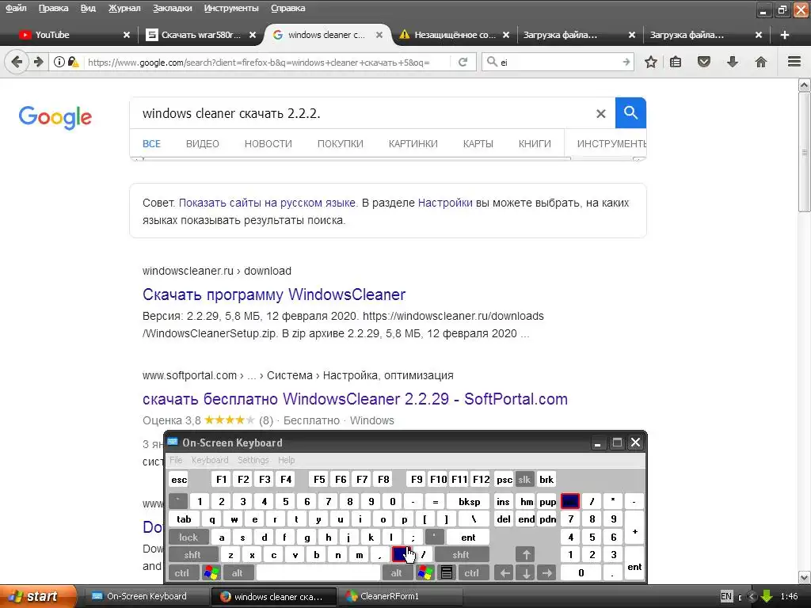Click the Google logo
Image resolution: width=811 pixels, height=608 pixels.
click(55, 117)
